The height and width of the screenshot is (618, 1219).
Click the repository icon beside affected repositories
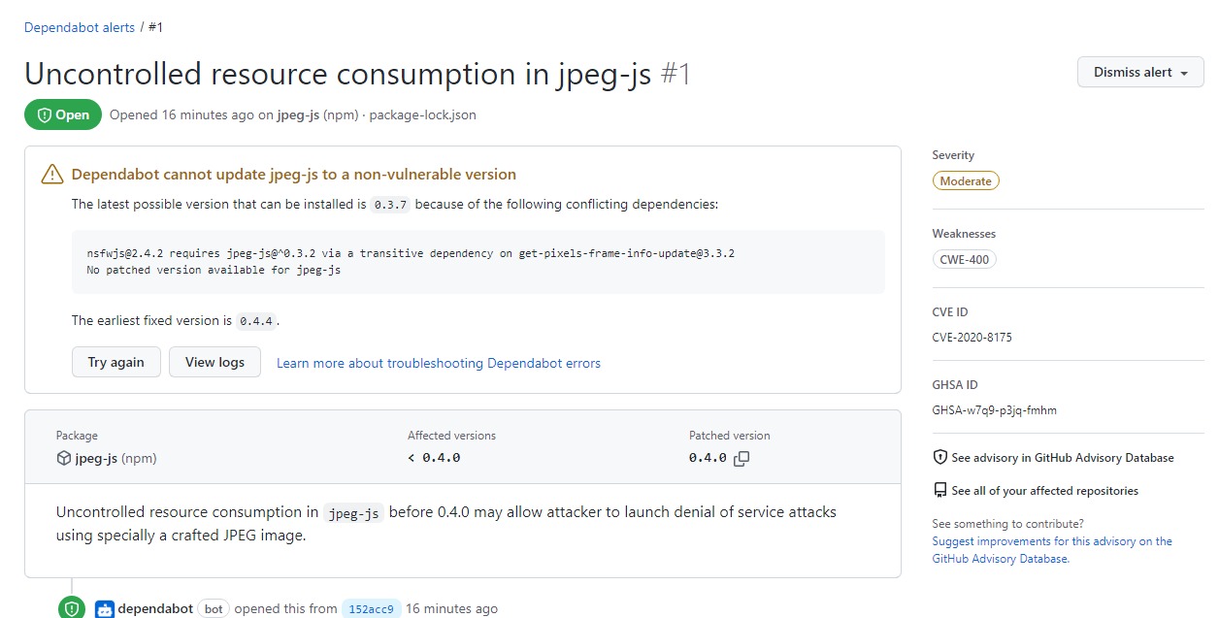click(x=939, y=491)
